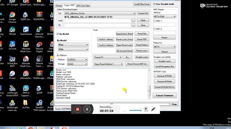This screenshot has width=231, height=129.
Task: Click the Auth file path field
Action: [97, 20]
